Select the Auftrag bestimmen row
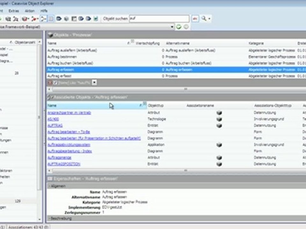Viewport: 306px width, 229px height. (176, 57)
